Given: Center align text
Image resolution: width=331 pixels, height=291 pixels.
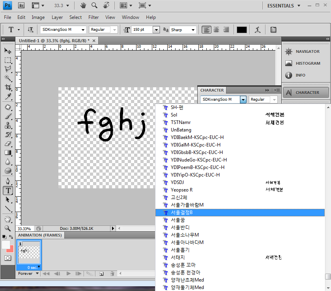Looking at the screenshot, I should coord(216,30).
